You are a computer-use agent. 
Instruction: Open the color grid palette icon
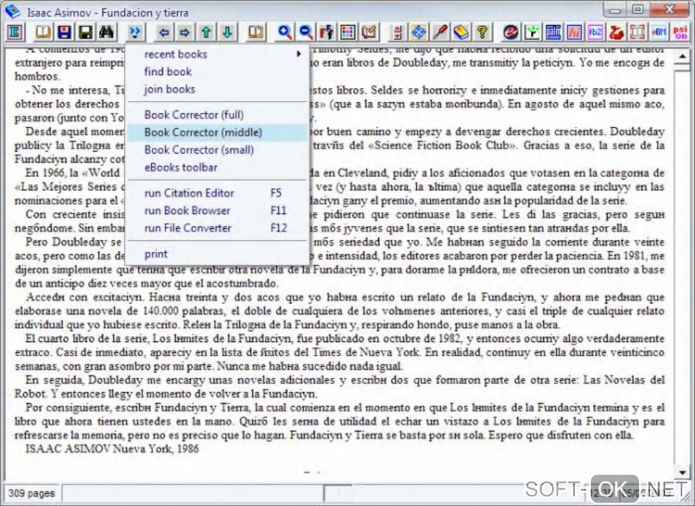(348, 32)
